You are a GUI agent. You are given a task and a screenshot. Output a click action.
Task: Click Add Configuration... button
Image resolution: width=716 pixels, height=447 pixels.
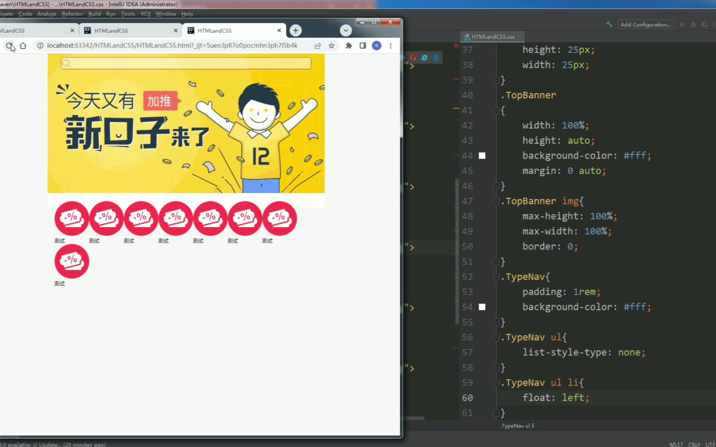point(645,24)
